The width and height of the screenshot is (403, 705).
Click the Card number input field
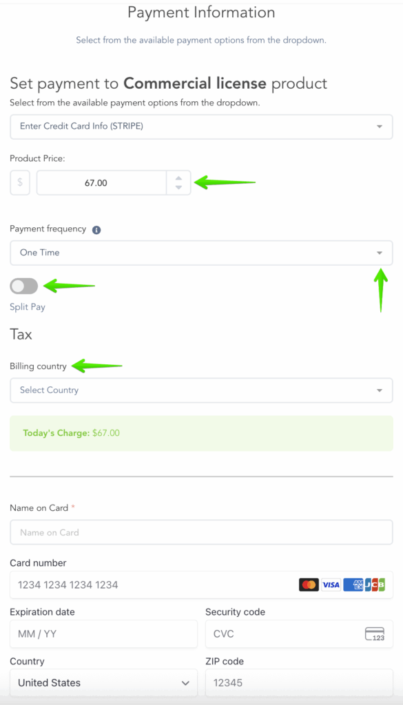click(201, 585)
